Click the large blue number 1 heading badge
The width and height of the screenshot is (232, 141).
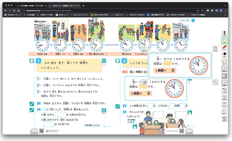click(38, 61)
